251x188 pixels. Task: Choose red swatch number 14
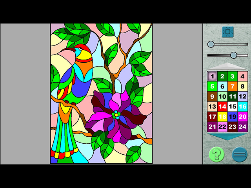222,107
